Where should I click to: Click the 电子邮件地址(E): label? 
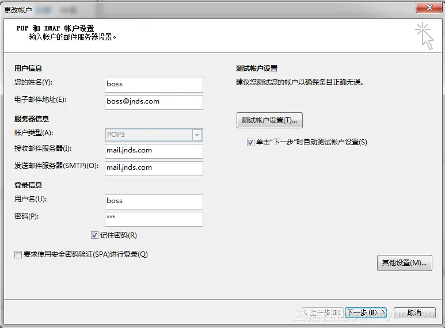coord(40,100)
